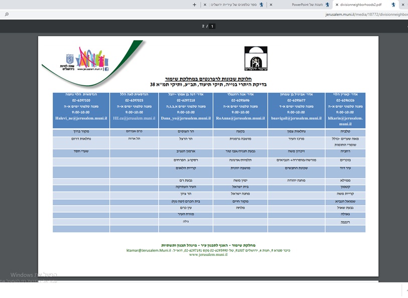Click the table cell רוממה
Screen dimensions: 408x298
click(x=345, y=223)
